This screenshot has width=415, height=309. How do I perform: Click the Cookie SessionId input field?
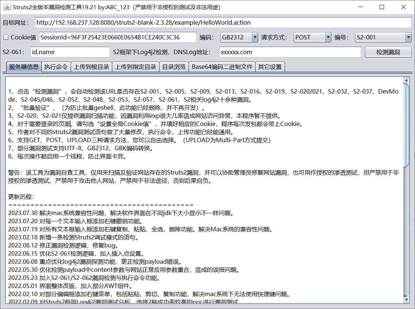[x=118, y=37]
